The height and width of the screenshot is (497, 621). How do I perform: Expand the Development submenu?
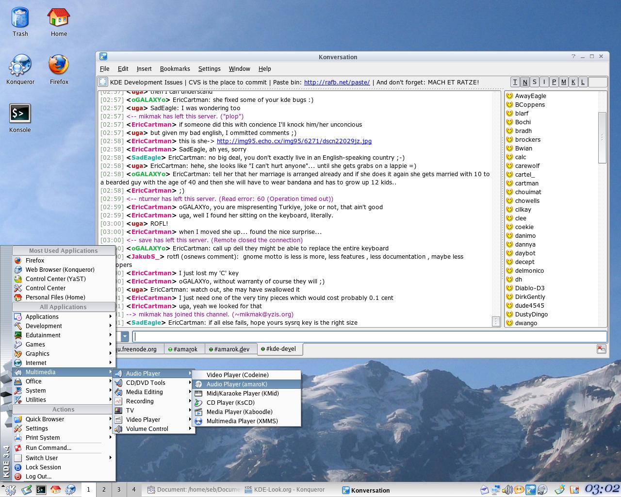click(63, 326)
